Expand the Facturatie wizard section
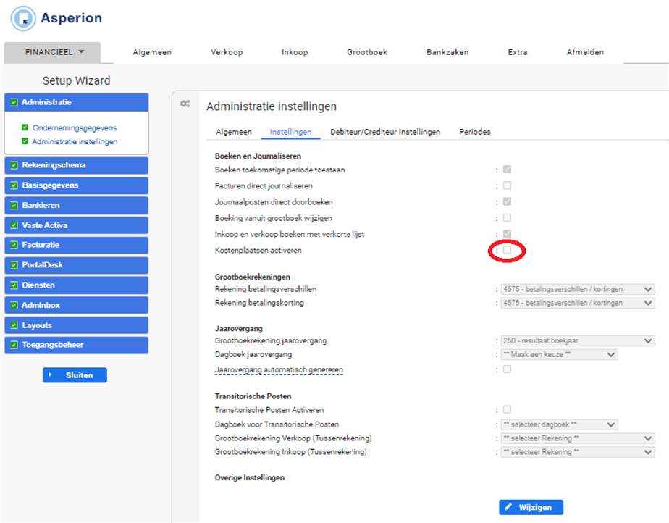Viewport: 669px width, 523px height. 76,245
